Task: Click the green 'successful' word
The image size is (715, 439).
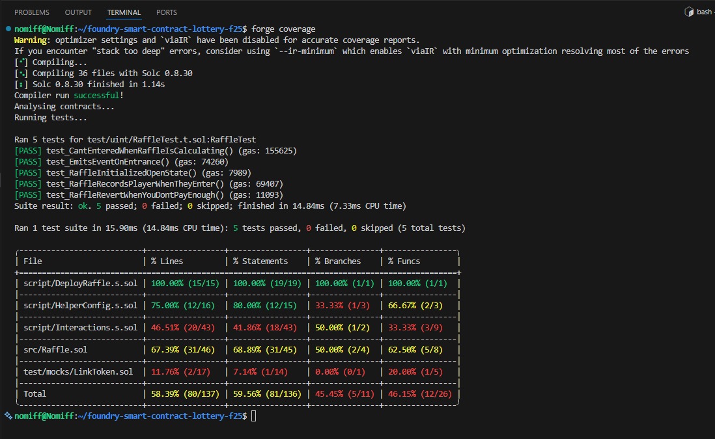Action: 96,95
